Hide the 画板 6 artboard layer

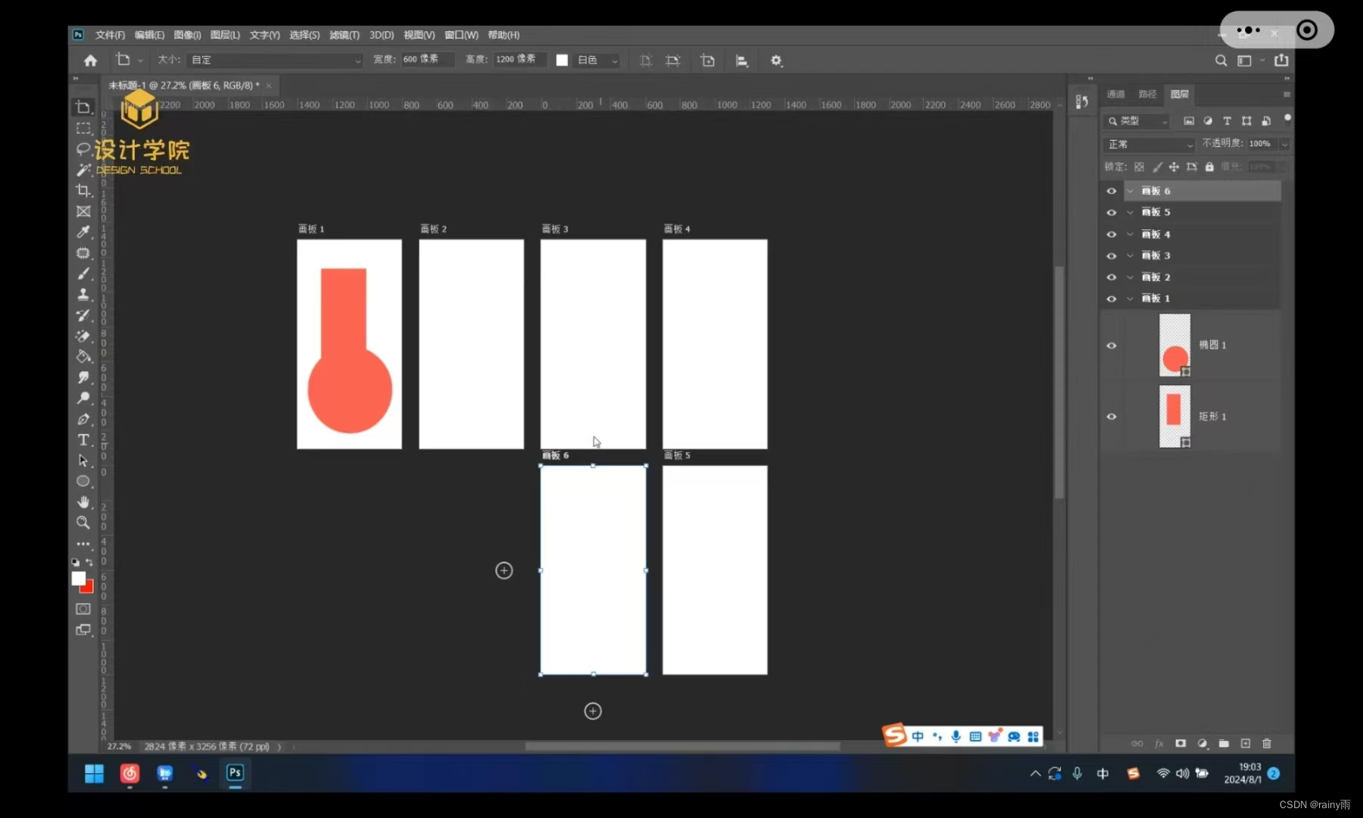pos(1112,191)
